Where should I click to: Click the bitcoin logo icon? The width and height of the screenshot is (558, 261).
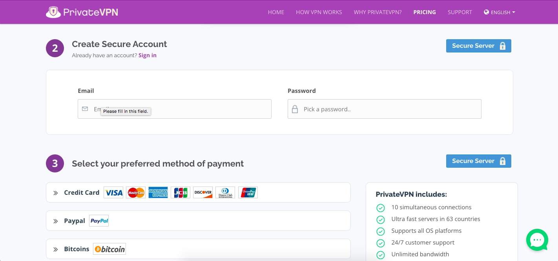tap(109, 249)
